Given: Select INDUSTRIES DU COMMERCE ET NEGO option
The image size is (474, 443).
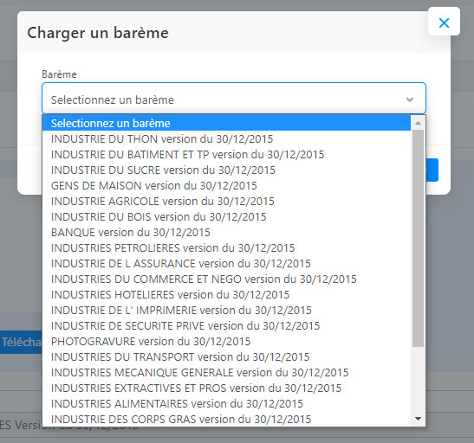Looking at the screenshot, I should click(x=226, y=279).
